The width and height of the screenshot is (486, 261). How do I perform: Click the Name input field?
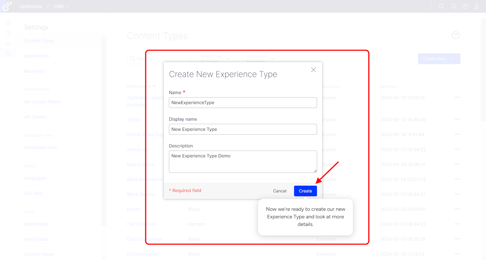pos(243,103)
